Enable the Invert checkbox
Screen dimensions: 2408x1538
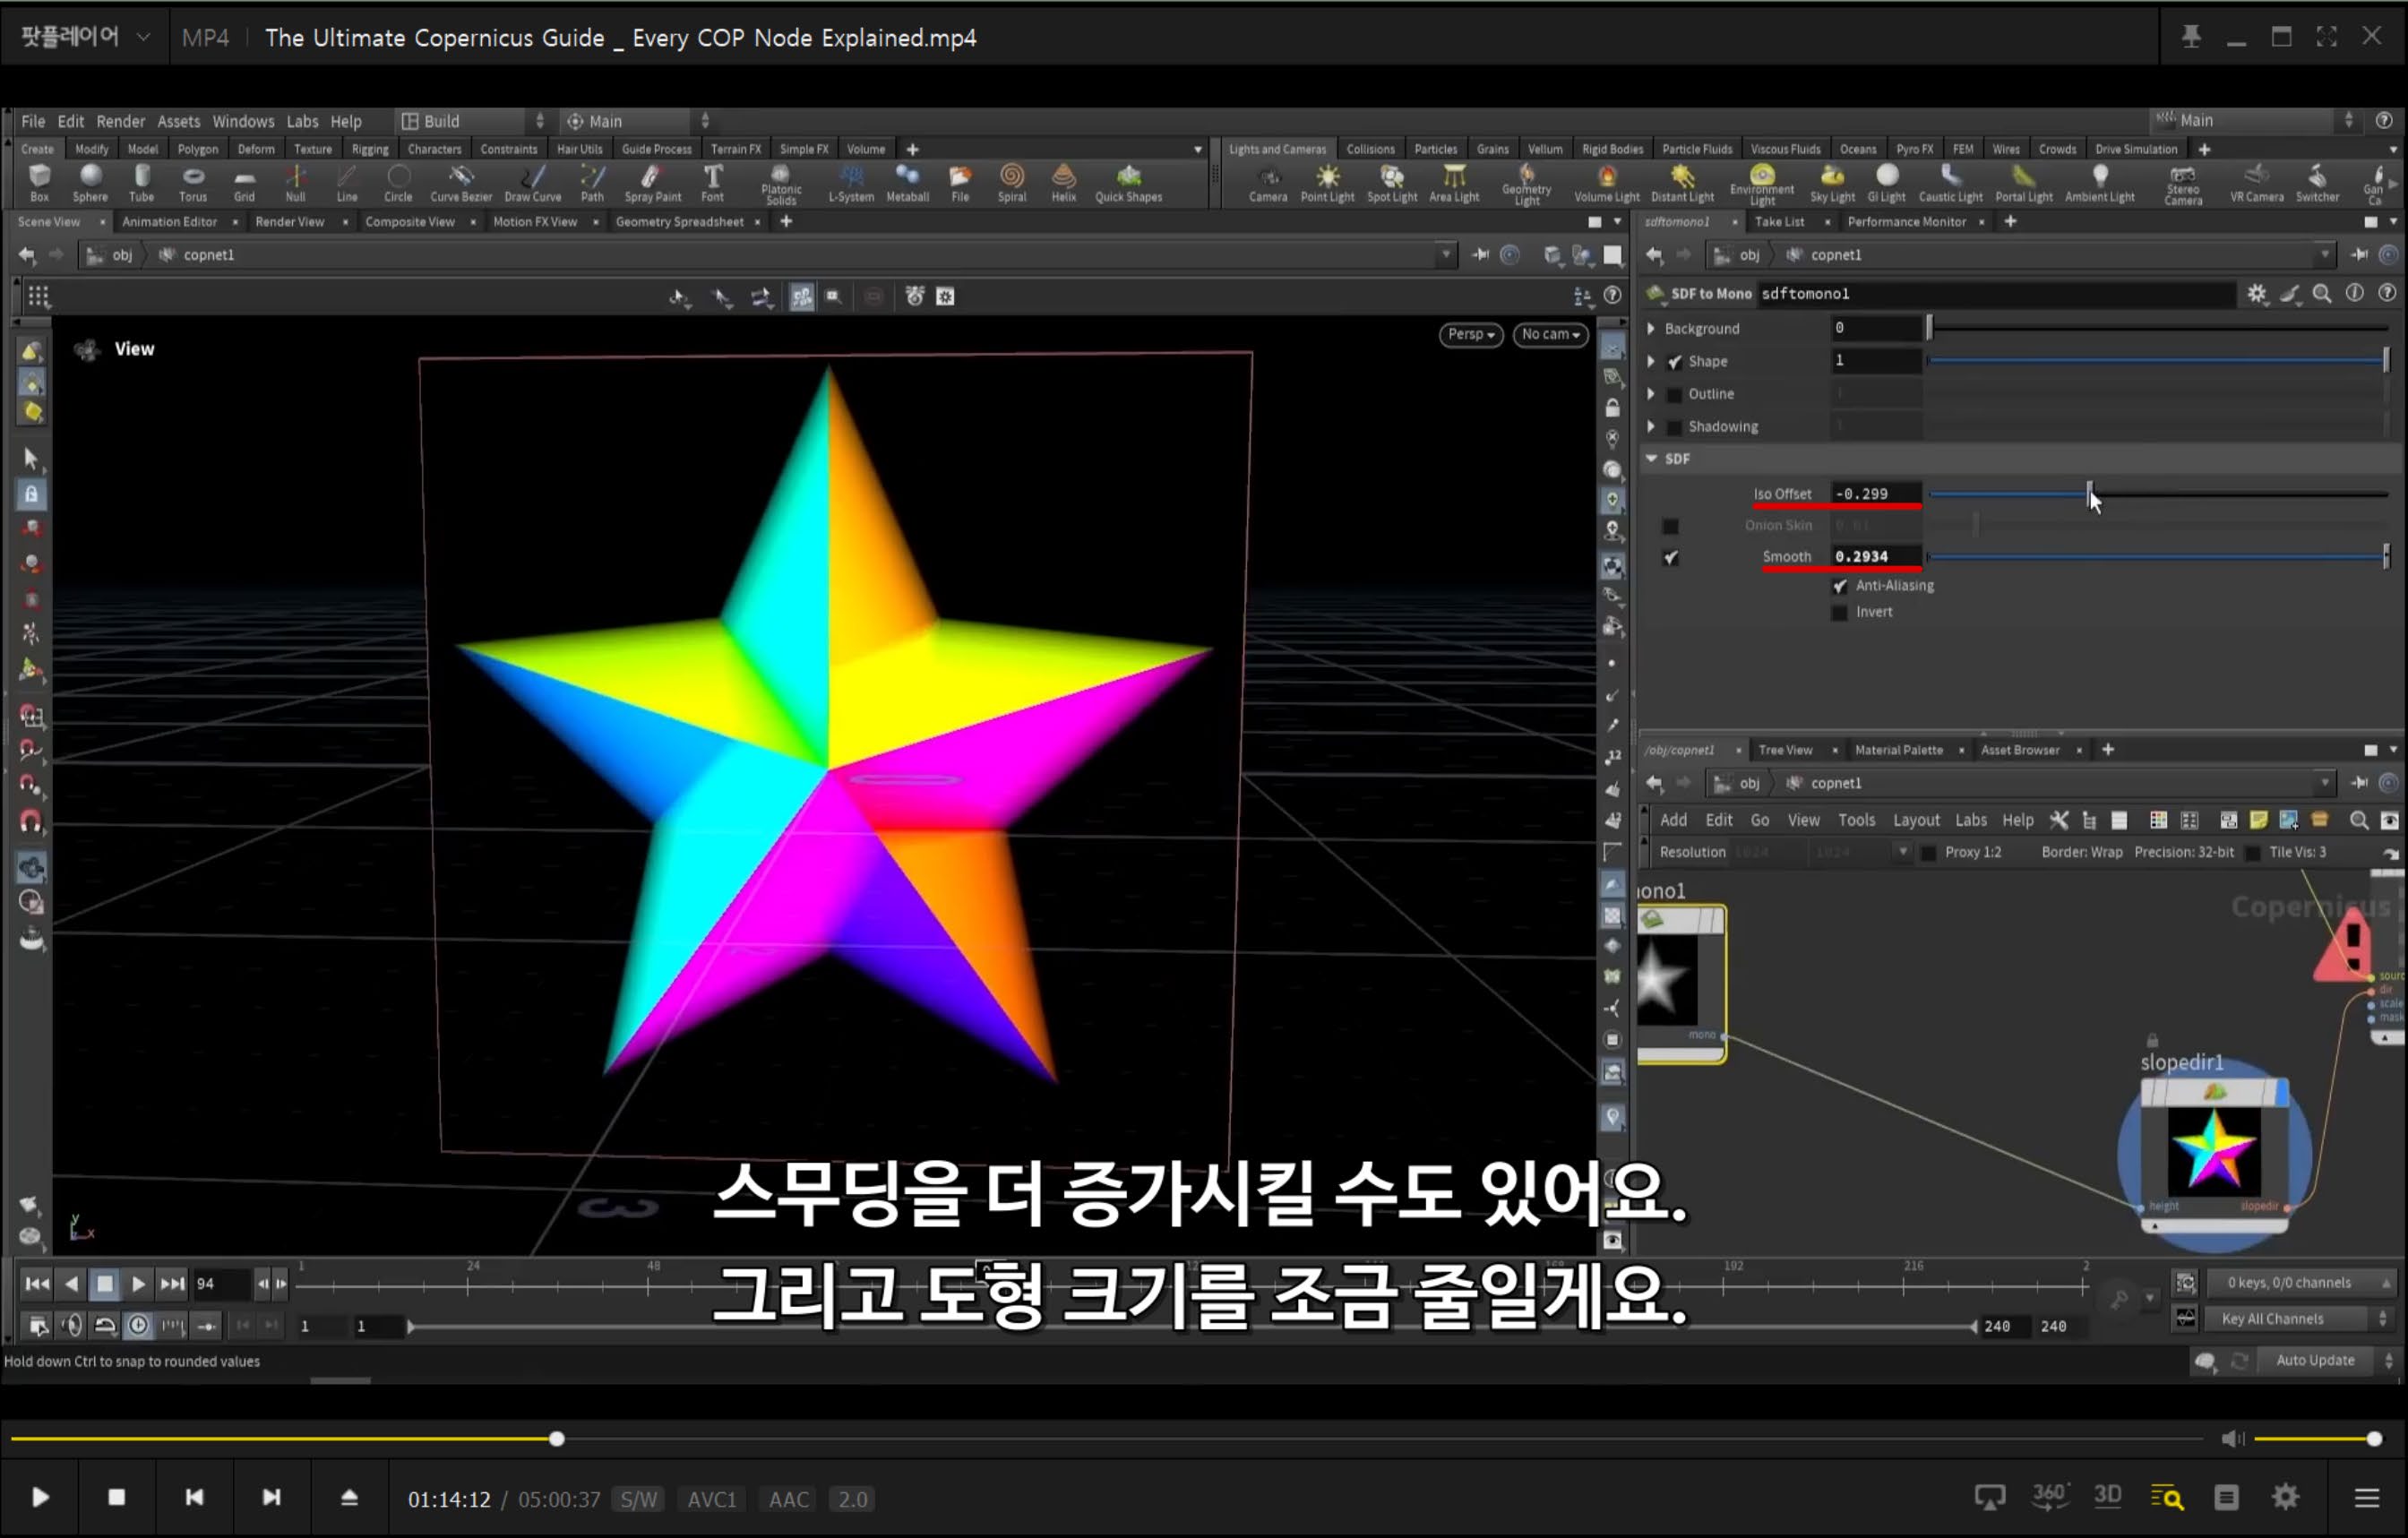pos(1840,613)
